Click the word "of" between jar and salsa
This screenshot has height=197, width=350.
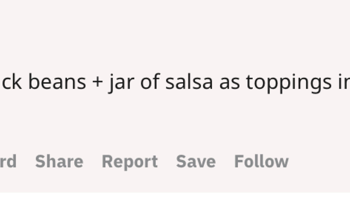150,82
